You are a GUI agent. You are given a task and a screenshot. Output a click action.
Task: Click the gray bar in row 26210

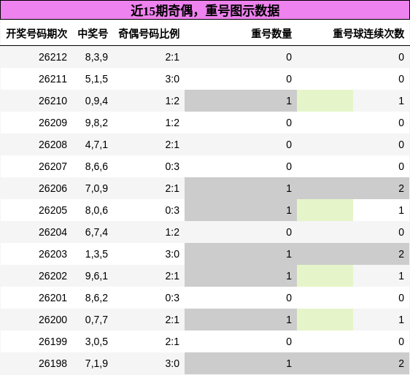(x=241, y=101)
